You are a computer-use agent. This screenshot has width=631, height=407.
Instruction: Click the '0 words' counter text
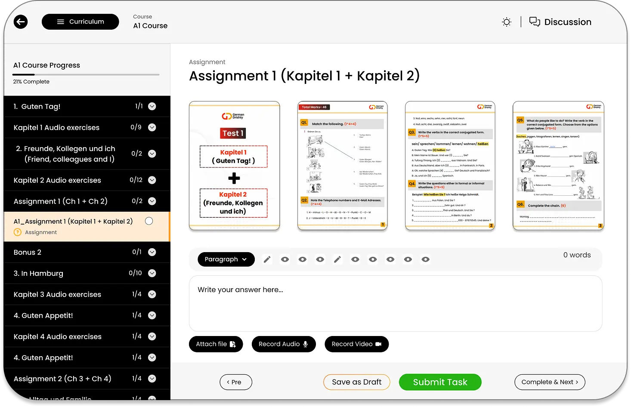pyautogui.click(x=577, y=255)
